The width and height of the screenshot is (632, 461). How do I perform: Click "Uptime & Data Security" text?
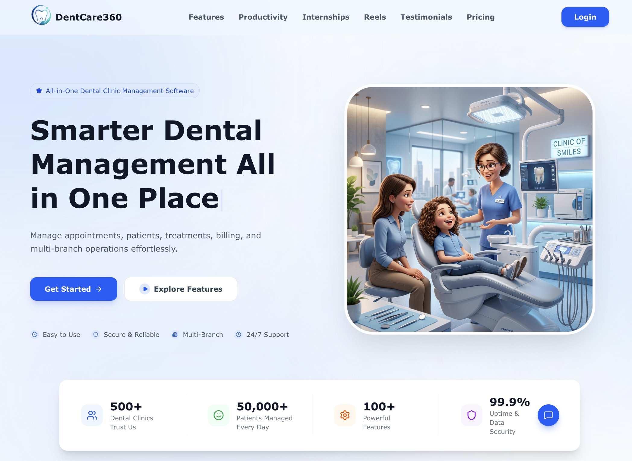(x=504, y=422)
